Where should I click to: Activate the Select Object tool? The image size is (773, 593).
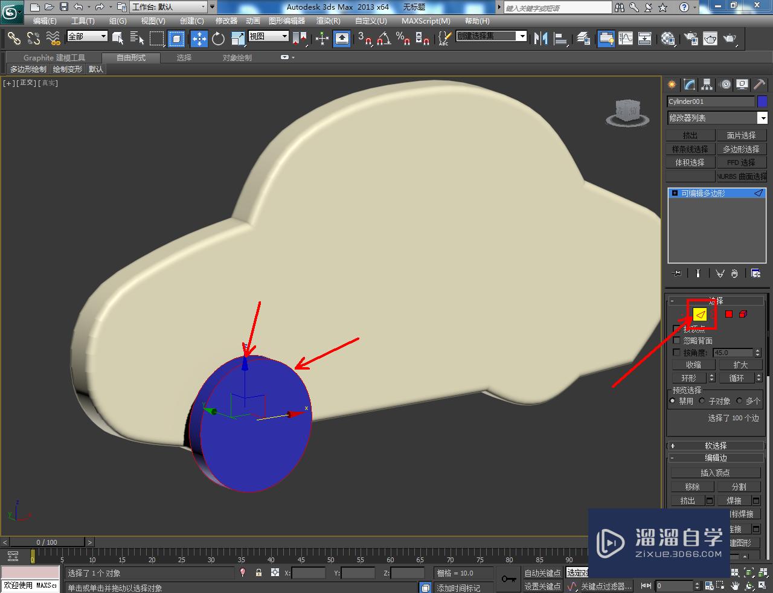click(x=118, y=39)
